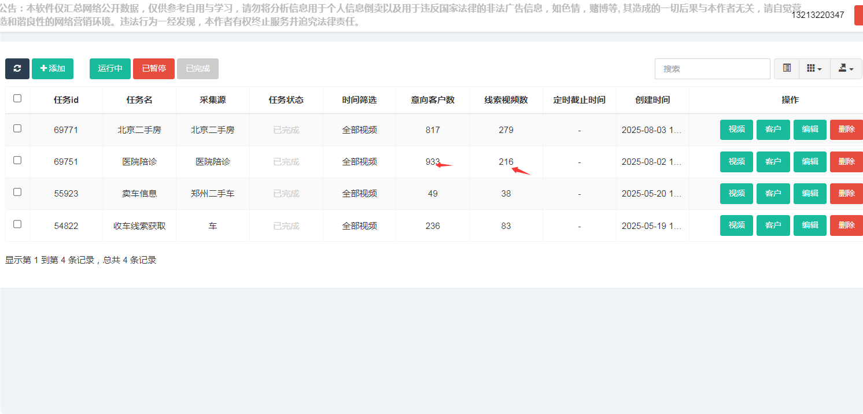Image resolution: width=863 pixels, height=414 pixels.
Task: Click the 任务id column header
Action: (x=66, y=100)
